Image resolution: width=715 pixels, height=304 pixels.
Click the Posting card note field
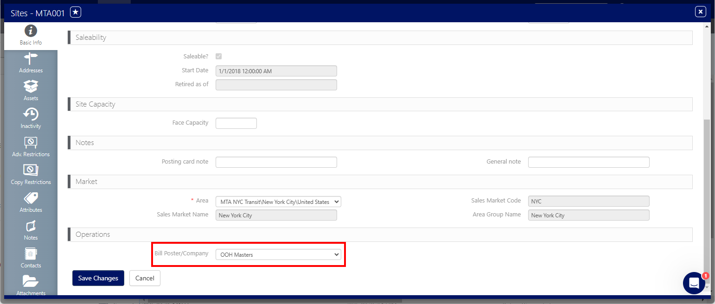276,162
